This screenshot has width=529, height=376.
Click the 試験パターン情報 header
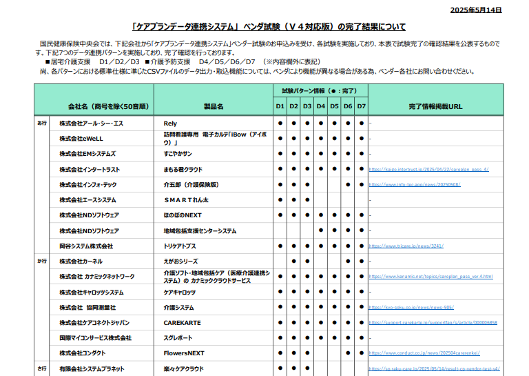pyautogui.click(x=320, y=91)
